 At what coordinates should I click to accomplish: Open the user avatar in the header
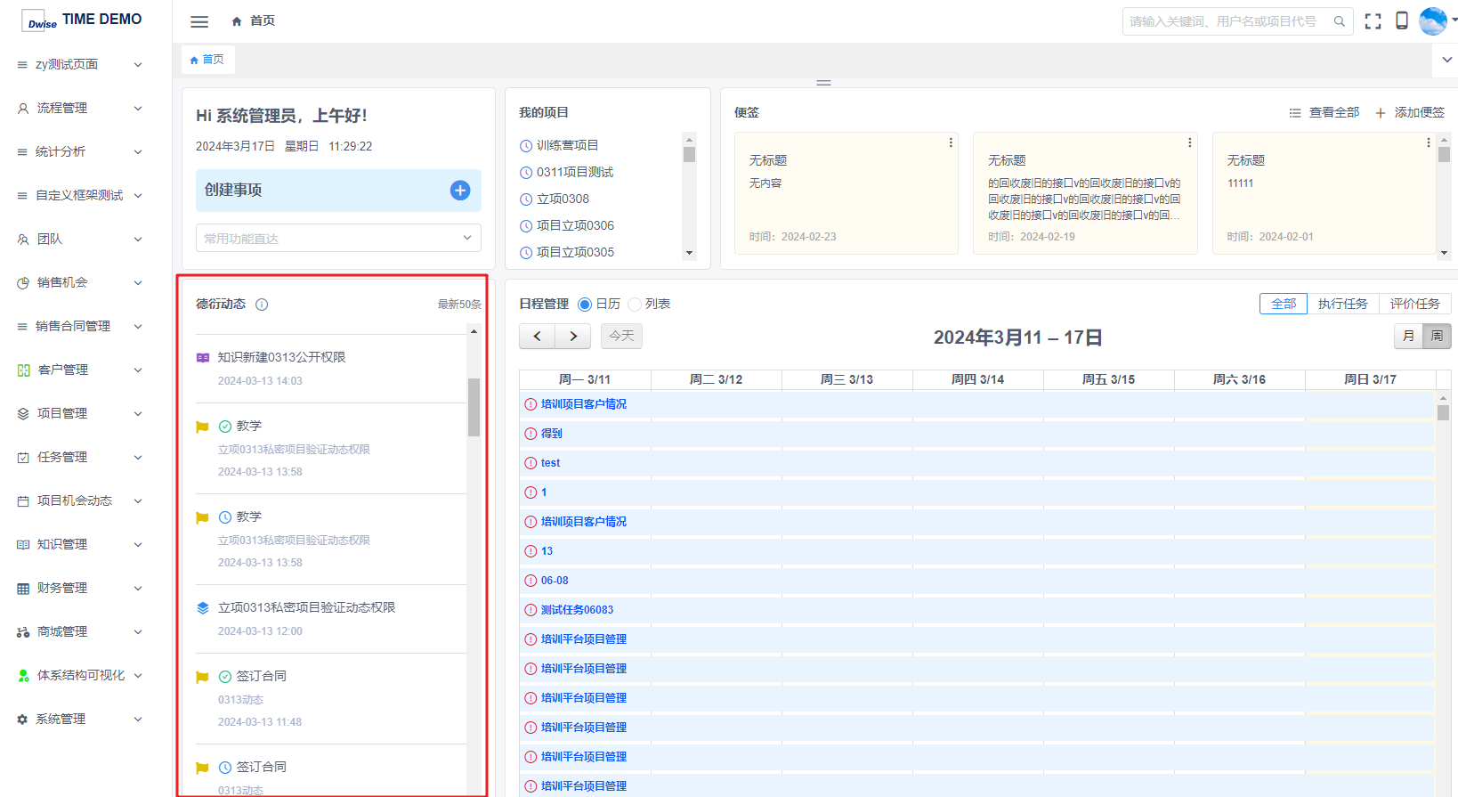pyautogui.click(x=1432, y=21)
